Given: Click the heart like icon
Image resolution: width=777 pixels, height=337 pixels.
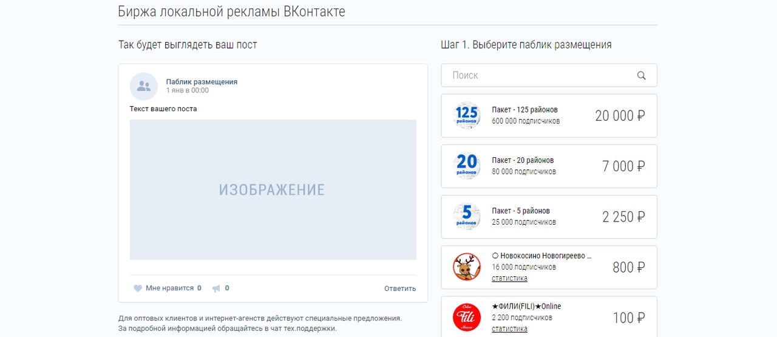Looking at the screenshot, I should point(138,288).
